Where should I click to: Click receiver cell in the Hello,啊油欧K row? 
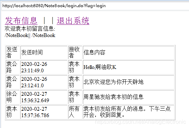click(x=75, y=67)
